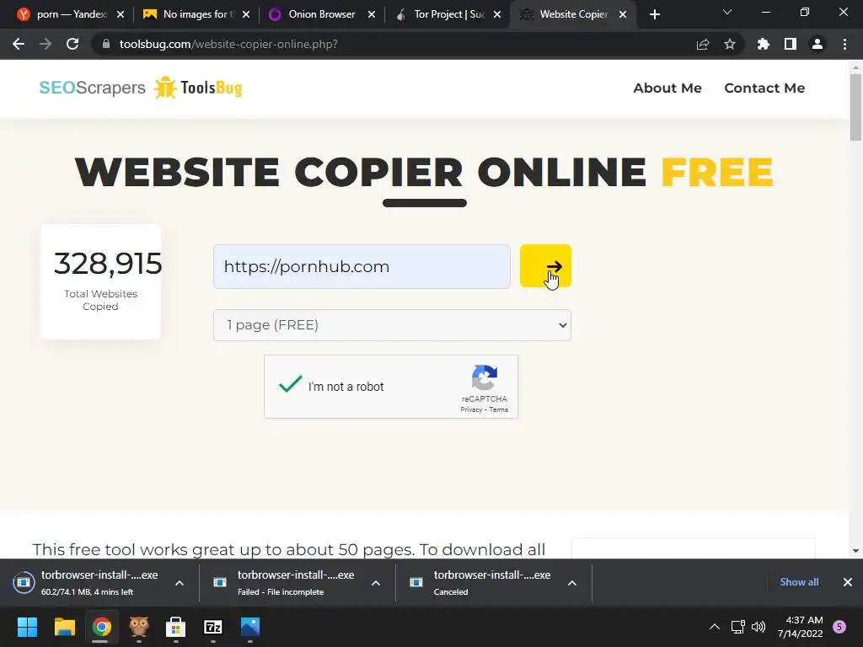
Task: Click the page vertical scrollbar thumb
Action: (855, 107)
